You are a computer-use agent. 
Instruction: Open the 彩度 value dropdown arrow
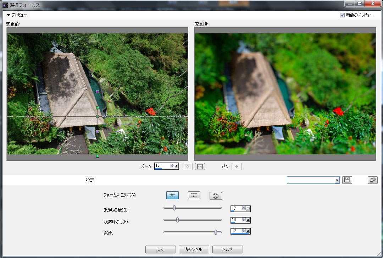[x=248, y=231]
